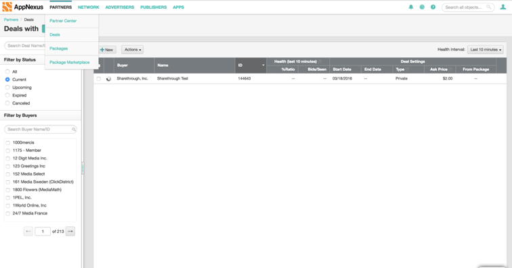This screenshot has width=512, height=268.
Task: Tick the Sharethrough Test row checkbox
Action: (x=99, y=79)
